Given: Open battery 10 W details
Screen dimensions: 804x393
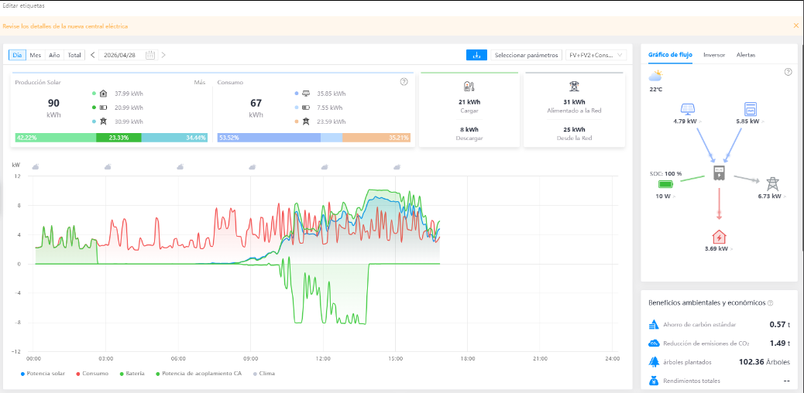Looking at the screenshot, I should [x=665, y=196].
